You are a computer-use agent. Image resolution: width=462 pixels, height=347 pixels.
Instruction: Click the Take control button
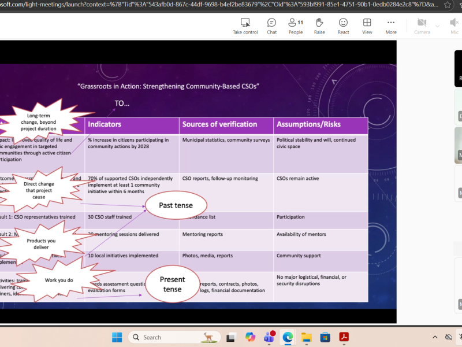pos(245,25)
